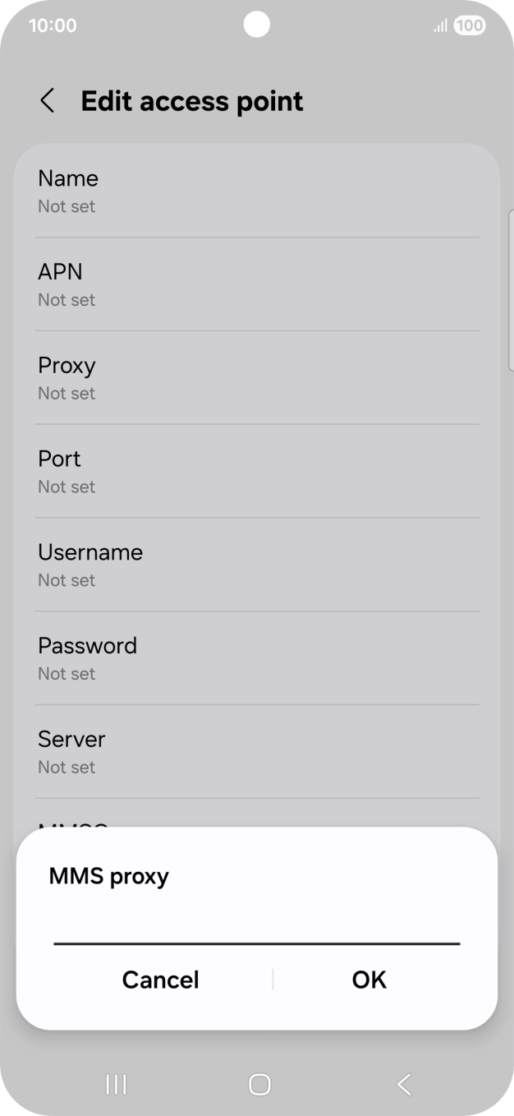Viewport: 514px width, 1116px height.
Task: Open the Name setting to edit it
Action: point(257,191)
